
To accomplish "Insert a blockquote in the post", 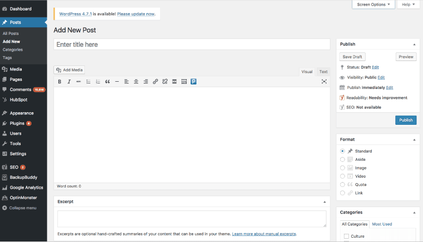I will [107, 82].
